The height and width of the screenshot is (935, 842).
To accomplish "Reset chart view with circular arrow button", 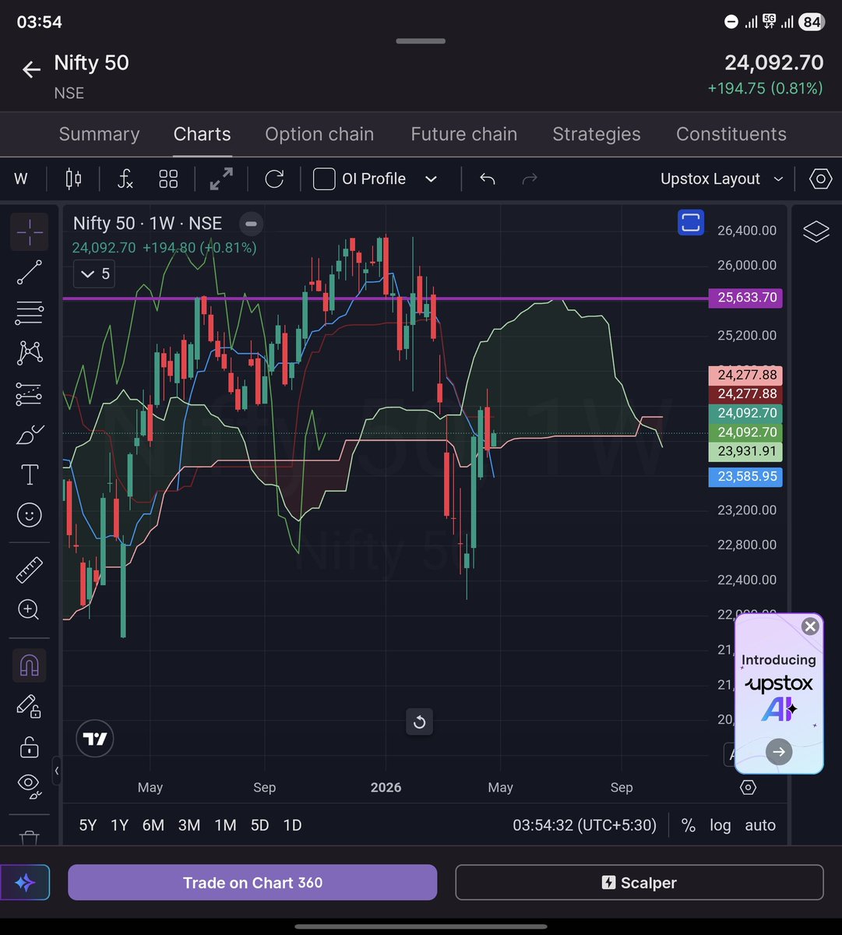I will tap(419, 722).
